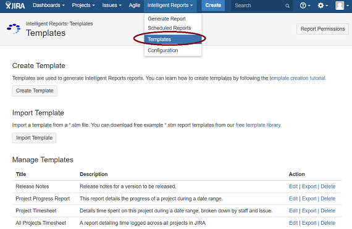Edit the Project Progress Report template
The width and height of the screenshot is (352, 229).
[x=293, y=199]
